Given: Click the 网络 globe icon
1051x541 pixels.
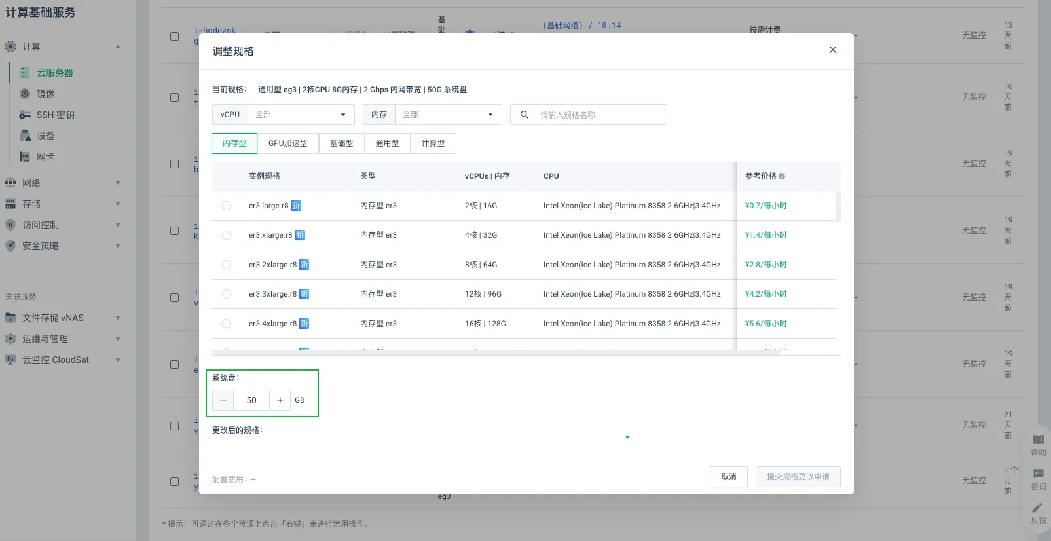Looking at the screenshot, I should pos(10,183).
